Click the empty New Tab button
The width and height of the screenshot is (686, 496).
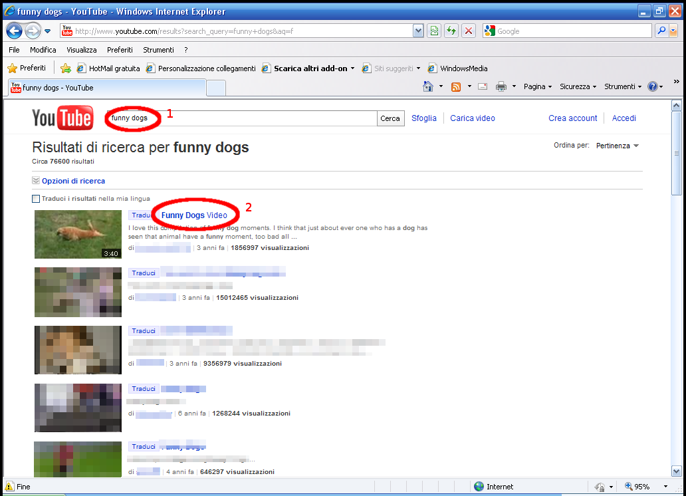pos(215,88)
